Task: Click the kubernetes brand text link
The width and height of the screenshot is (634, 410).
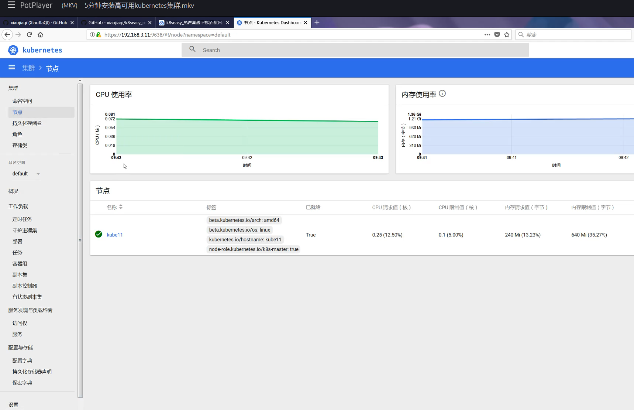Action: click(42, 50)
